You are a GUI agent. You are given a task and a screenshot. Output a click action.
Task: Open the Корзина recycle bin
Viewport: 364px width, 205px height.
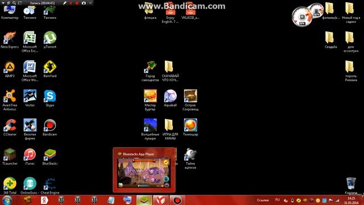point(351,186)
